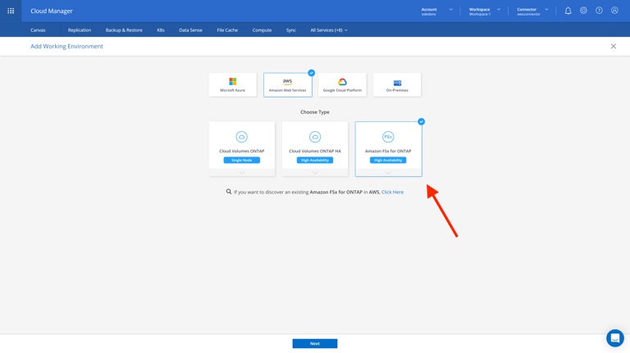Screen dimensions: 630x353
Task: Go to the Canvas tab
Action: (x=38, y=30)
